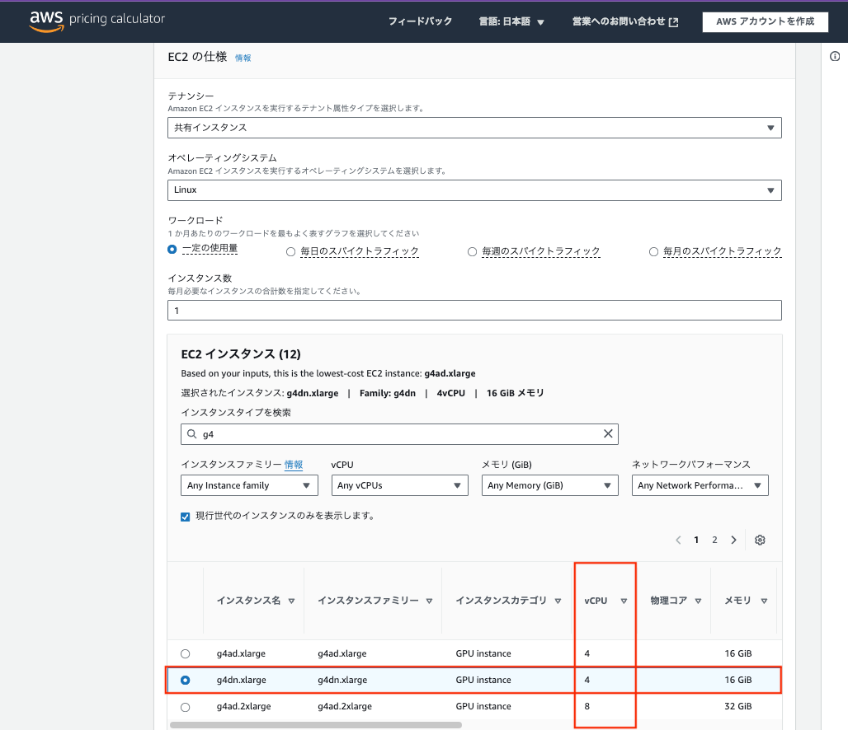Open 営業へのお問い合わせ link
This screenshot has width=848, height=730.
[625, 21]
